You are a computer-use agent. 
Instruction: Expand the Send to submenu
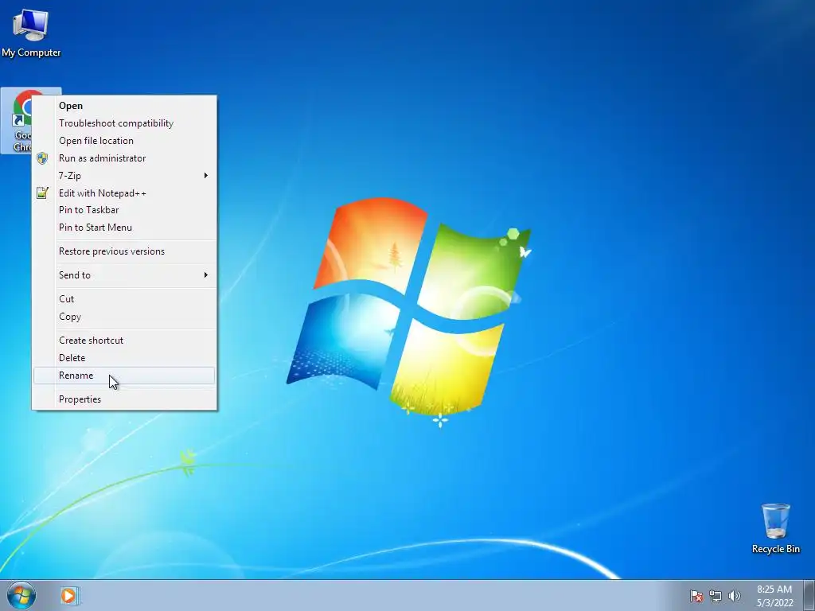coord(124,275)
